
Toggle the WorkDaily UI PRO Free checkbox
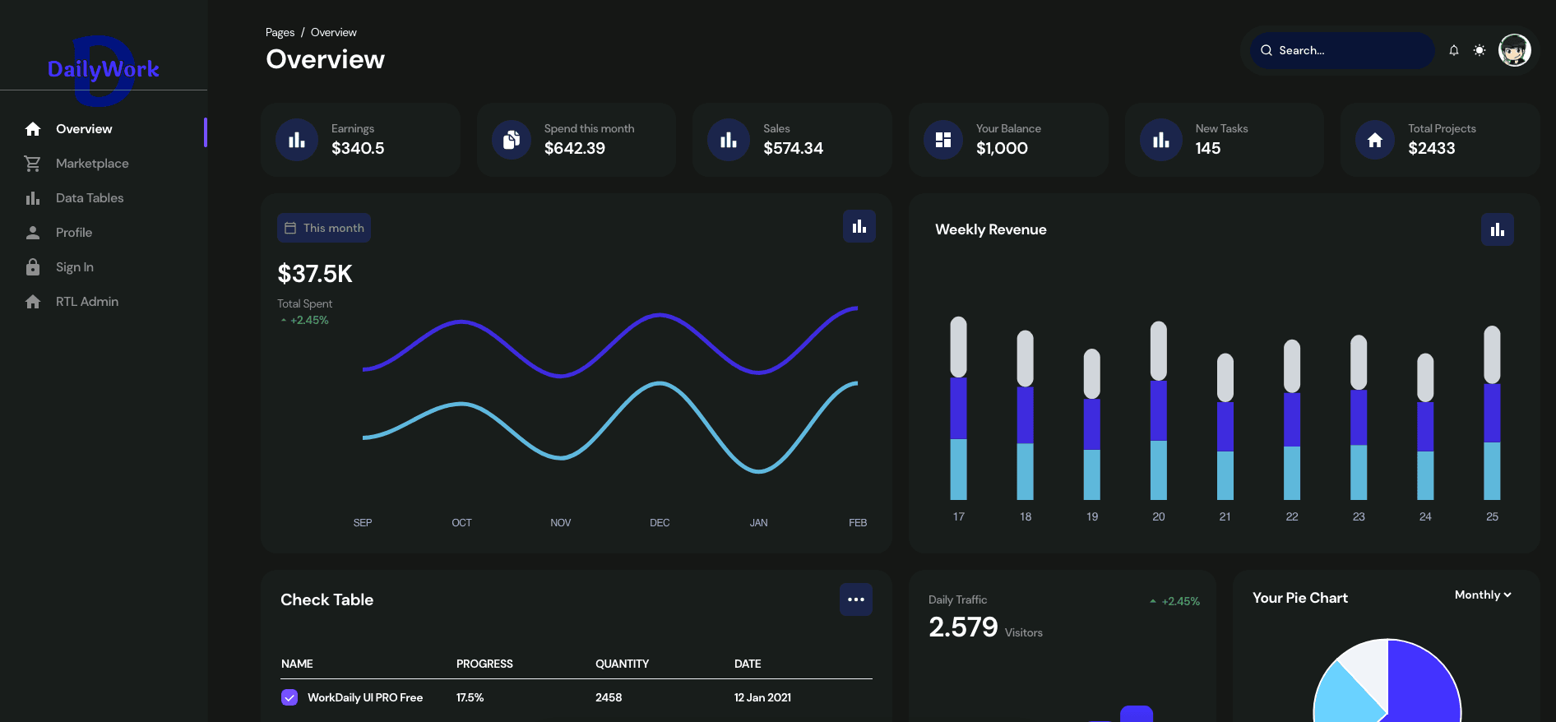pyautogui.click(x=289, y=697)
